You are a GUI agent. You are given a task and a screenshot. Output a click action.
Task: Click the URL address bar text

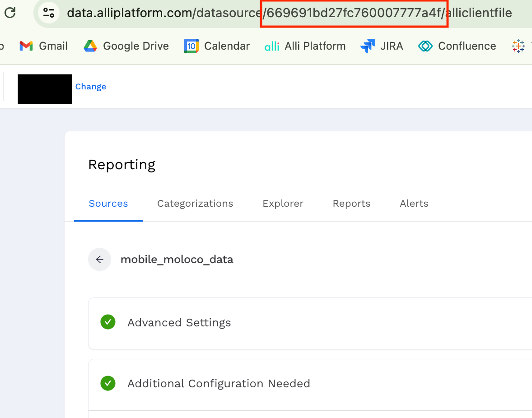(x=289, y=13)
